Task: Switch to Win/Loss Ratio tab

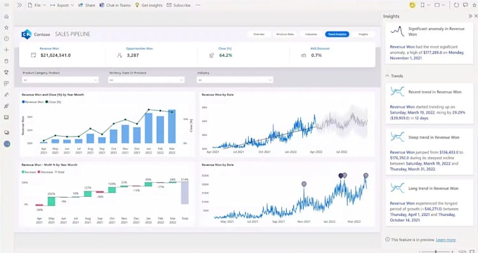Action: point(285,34)
